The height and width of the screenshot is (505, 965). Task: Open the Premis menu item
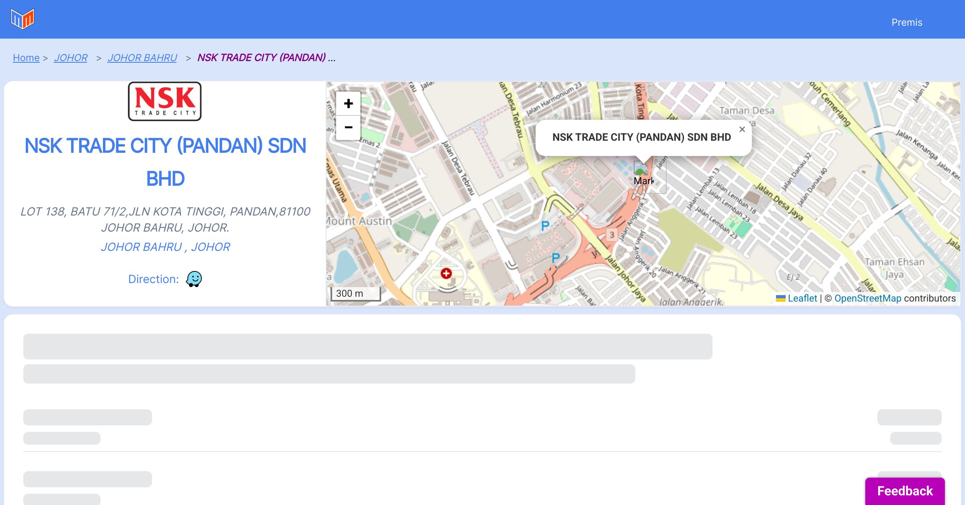point(907,23)
